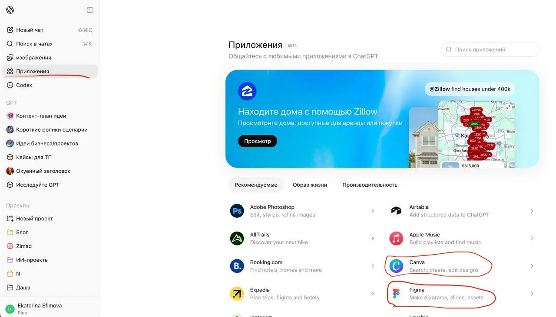Click the Поиск приложений search field

[490, 49]
